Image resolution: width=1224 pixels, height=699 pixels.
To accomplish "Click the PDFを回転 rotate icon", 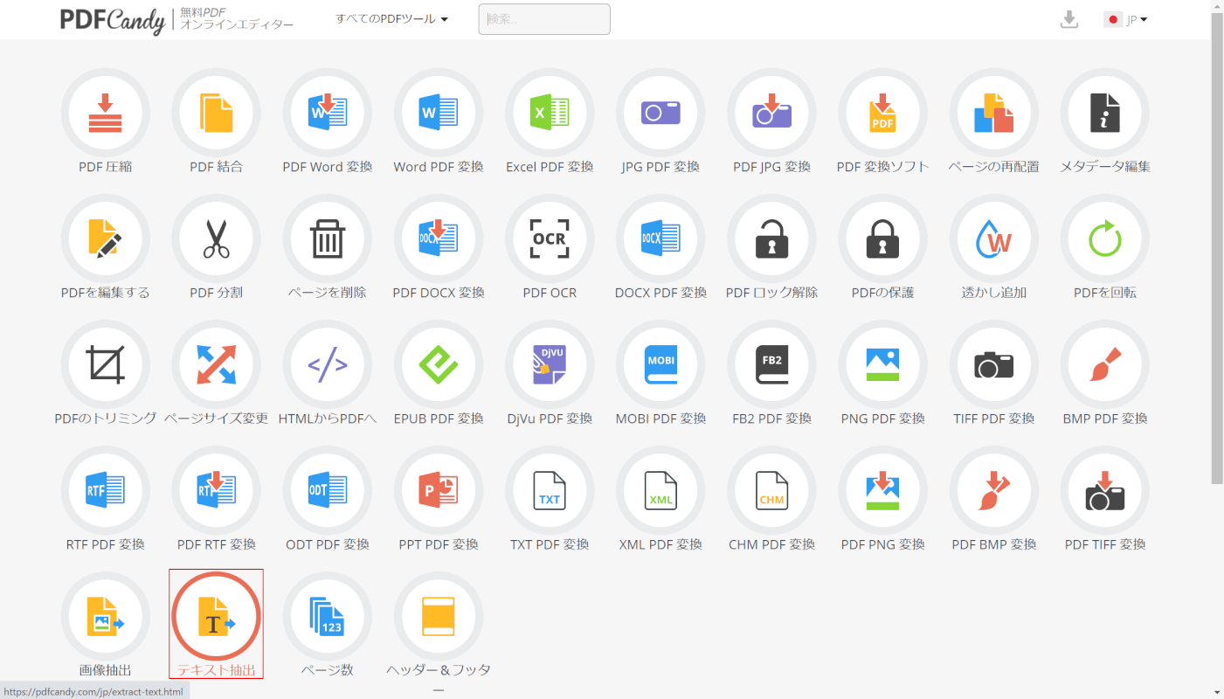I will coord(1104,239).
